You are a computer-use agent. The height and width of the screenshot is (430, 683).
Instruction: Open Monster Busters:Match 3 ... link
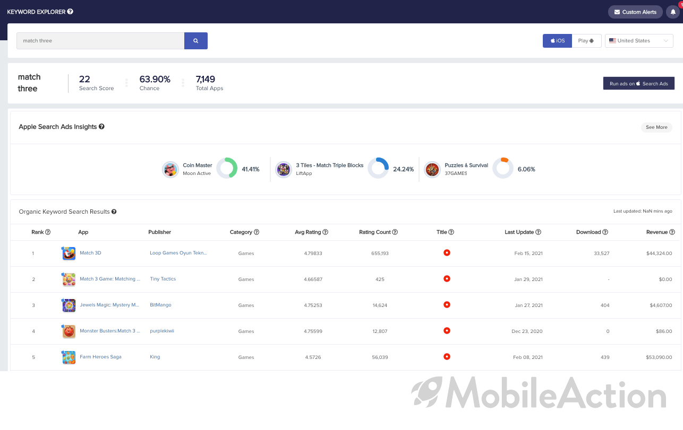110,331
